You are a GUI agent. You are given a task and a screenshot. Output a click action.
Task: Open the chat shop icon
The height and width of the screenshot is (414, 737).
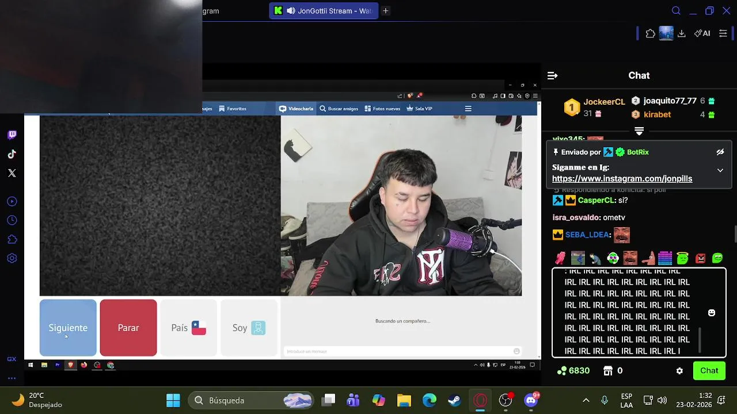pos(607,371)
